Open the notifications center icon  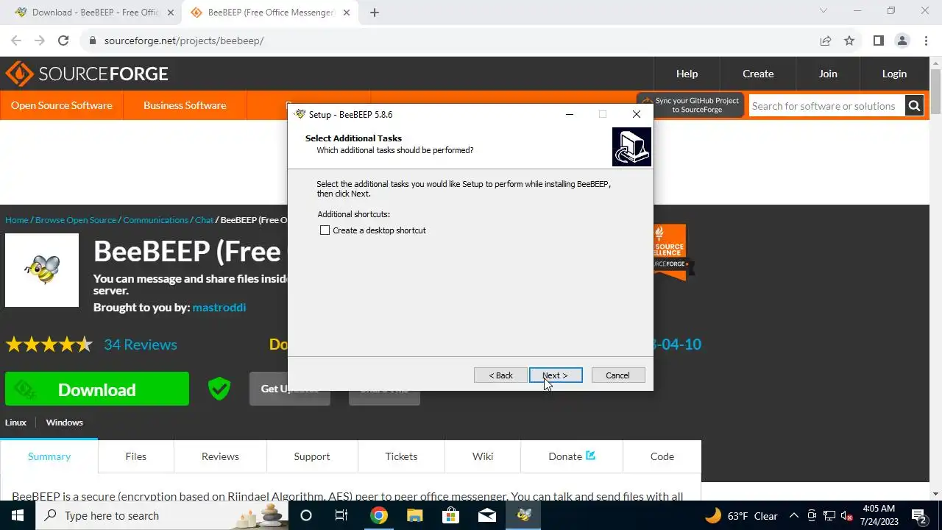click(x=918, y=515)
